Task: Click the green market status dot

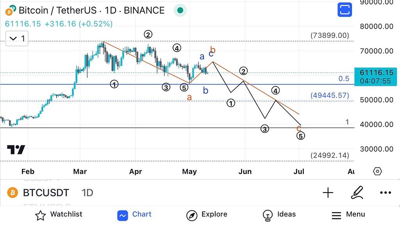Action: 180,10
